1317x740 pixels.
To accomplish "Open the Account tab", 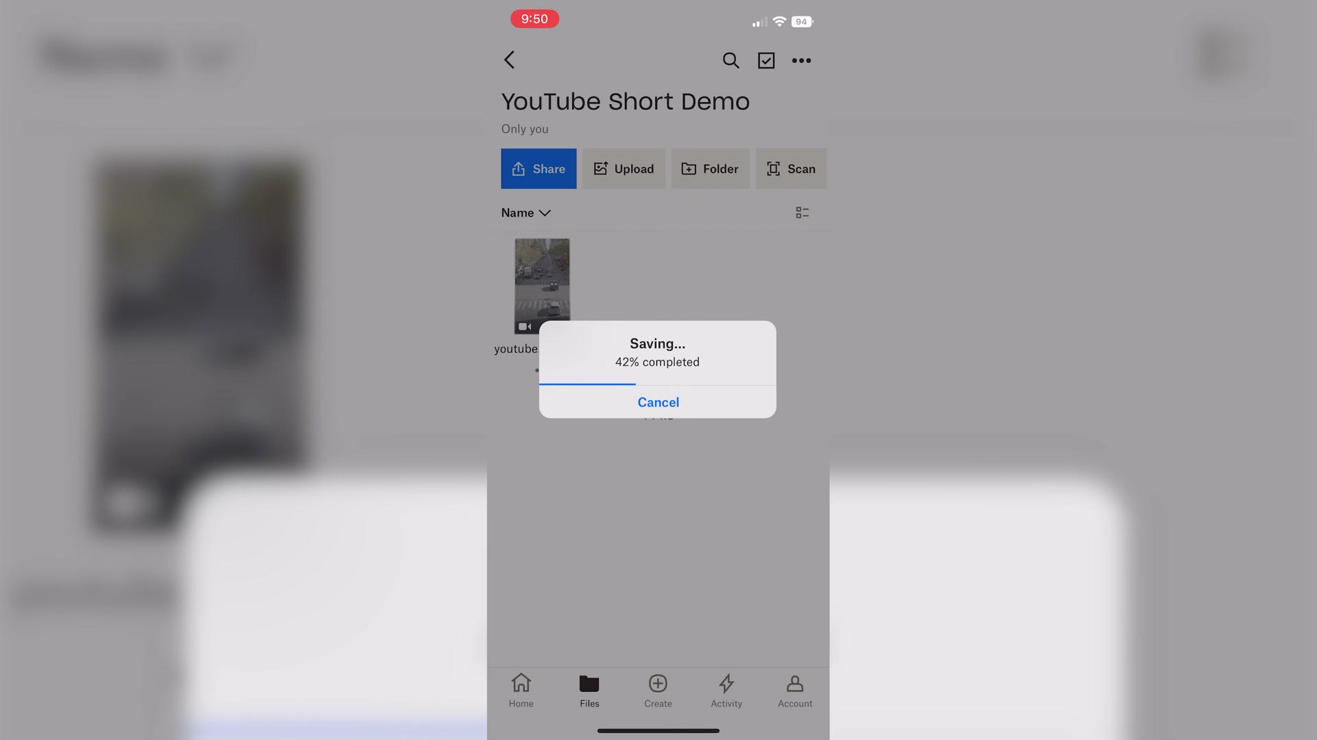I will tap(795, 690).
